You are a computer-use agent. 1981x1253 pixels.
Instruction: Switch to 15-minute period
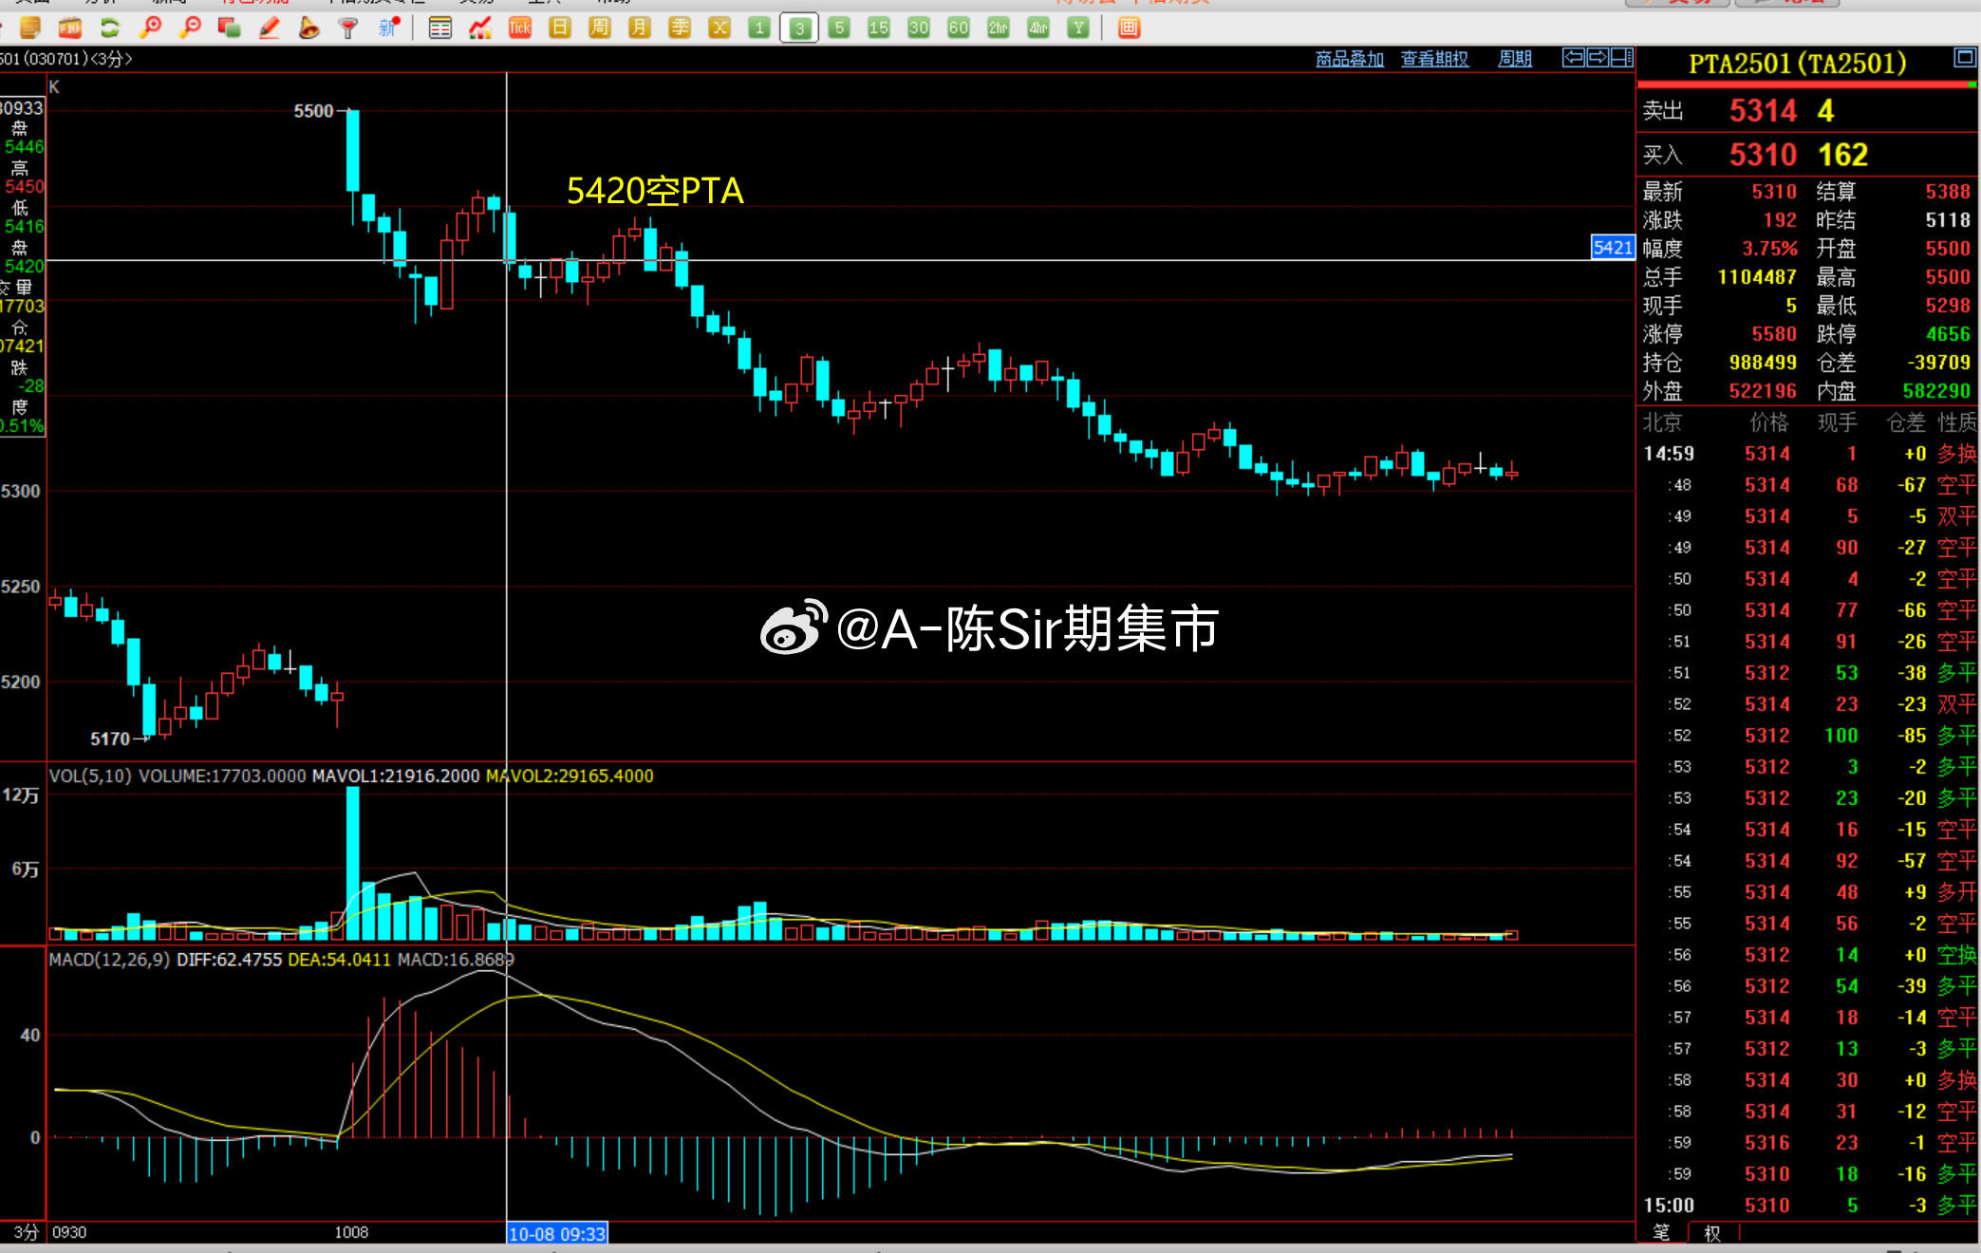879,28
